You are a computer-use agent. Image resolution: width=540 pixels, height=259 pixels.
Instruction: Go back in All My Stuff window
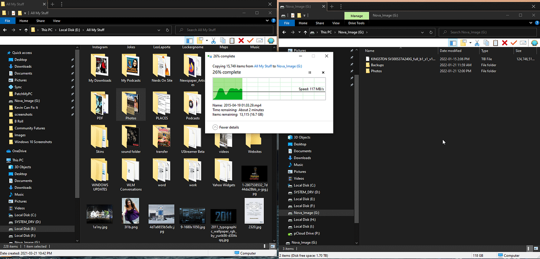point(5,30)
